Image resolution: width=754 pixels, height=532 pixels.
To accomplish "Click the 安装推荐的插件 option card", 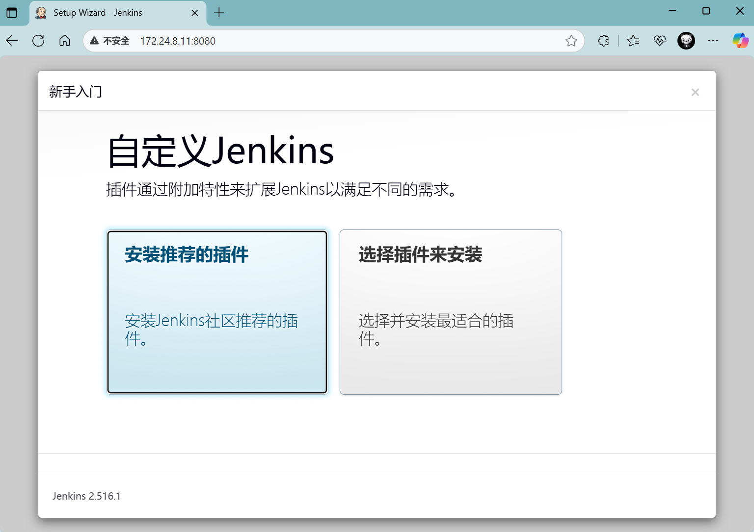I will 217,312.
